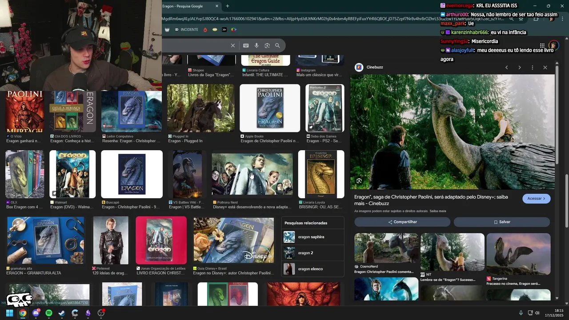Open Spotify from the taskbar

(49, 313)
